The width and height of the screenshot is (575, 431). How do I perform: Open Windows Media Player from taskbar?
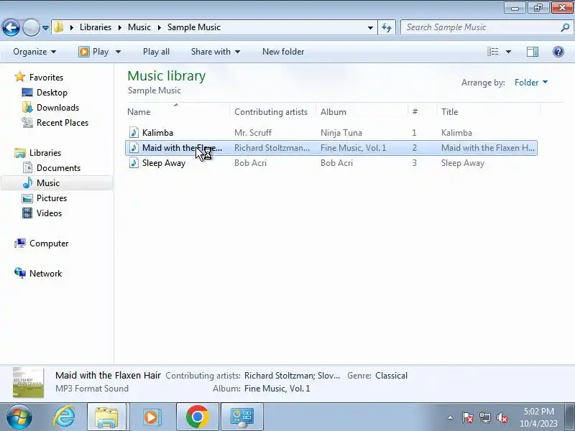point(151,417)
